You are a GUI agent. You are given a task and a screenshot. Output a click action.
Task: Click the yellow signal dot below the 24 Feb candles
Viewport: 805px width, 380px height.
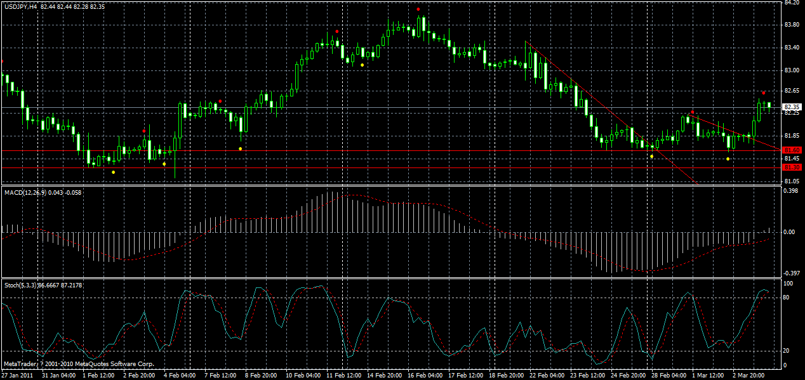[x=651, y=156]
